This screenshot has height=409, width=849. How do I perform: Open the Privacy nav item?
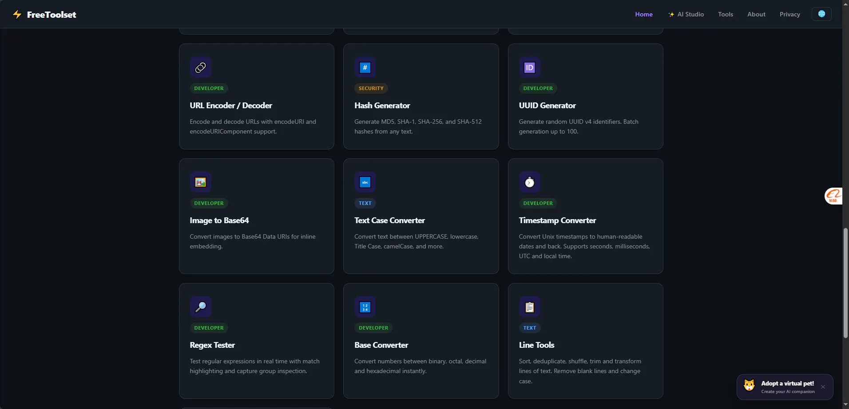[x=790, y=14]
